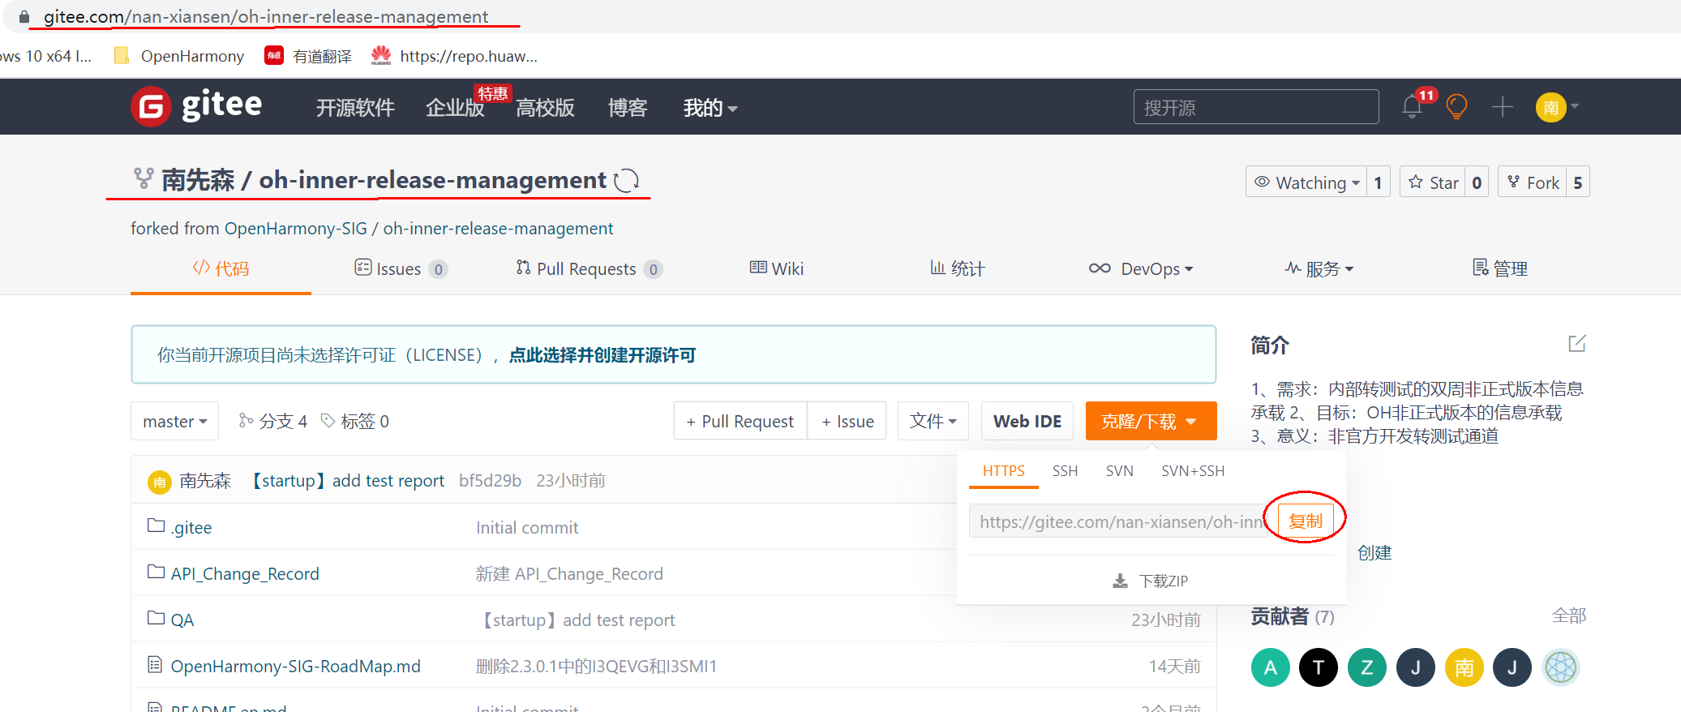Click contributor avatar A
This screenshot has height=712, width=1681.
[x=1271, y=667]
